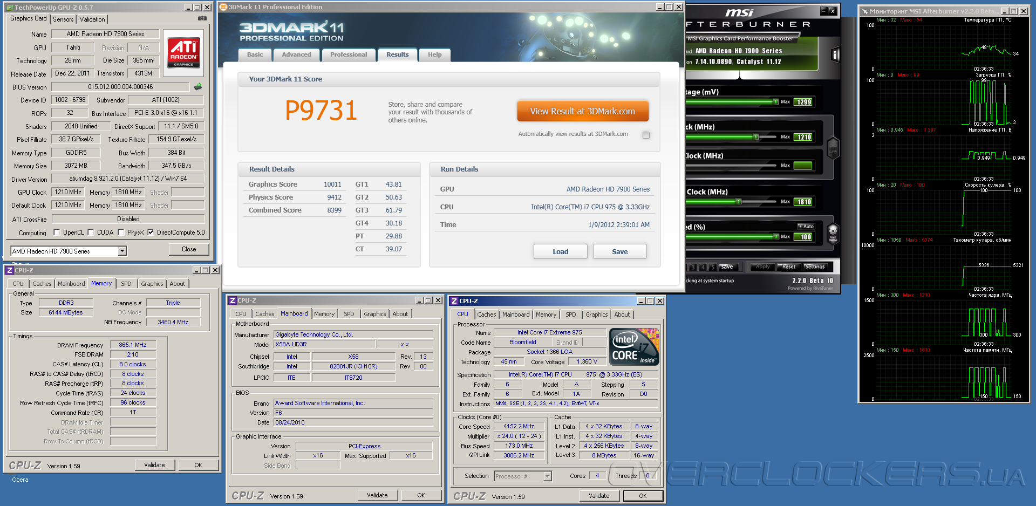This screenshot has height=506, width=1036.
Task: Click the Afterburner memory clock slider handle
Action: click(738, 202)
